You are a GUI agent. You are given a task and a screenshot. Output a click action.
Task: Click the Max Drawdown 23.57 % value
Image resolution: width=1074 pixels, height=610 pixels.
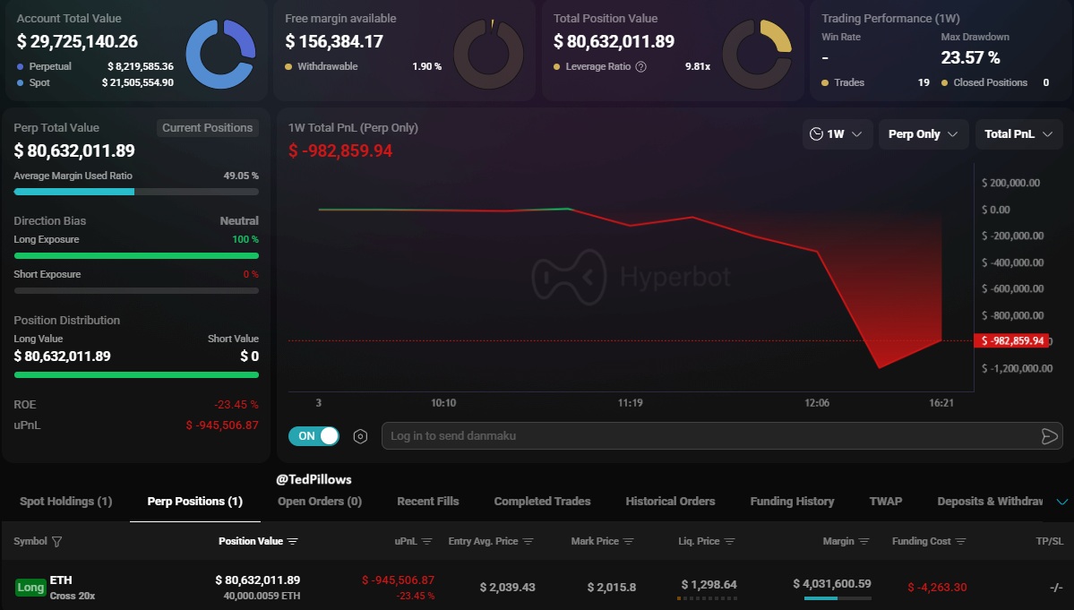[970, 58]
